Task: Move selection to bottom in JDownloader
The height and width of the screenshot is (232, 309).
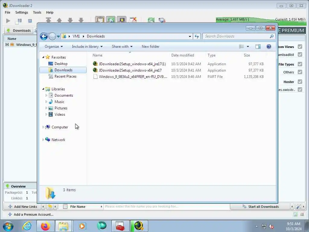Action: [x=81, y=20]
